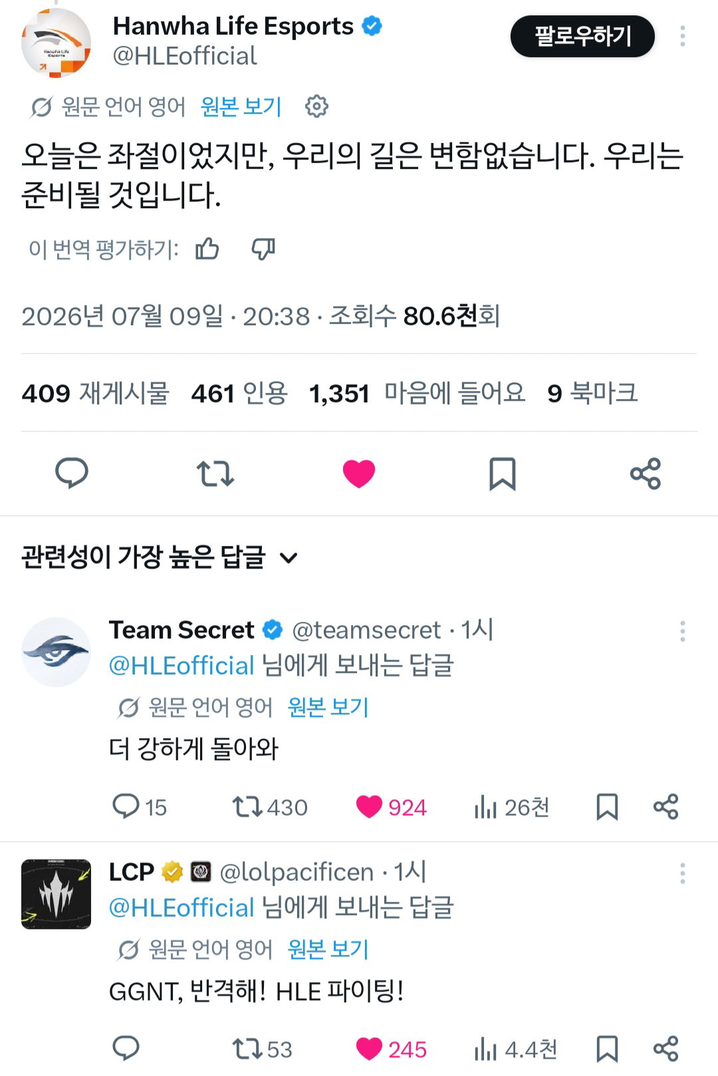
Task: Reply to the Hanwha Life Esports post
Action: click(72, 473)
